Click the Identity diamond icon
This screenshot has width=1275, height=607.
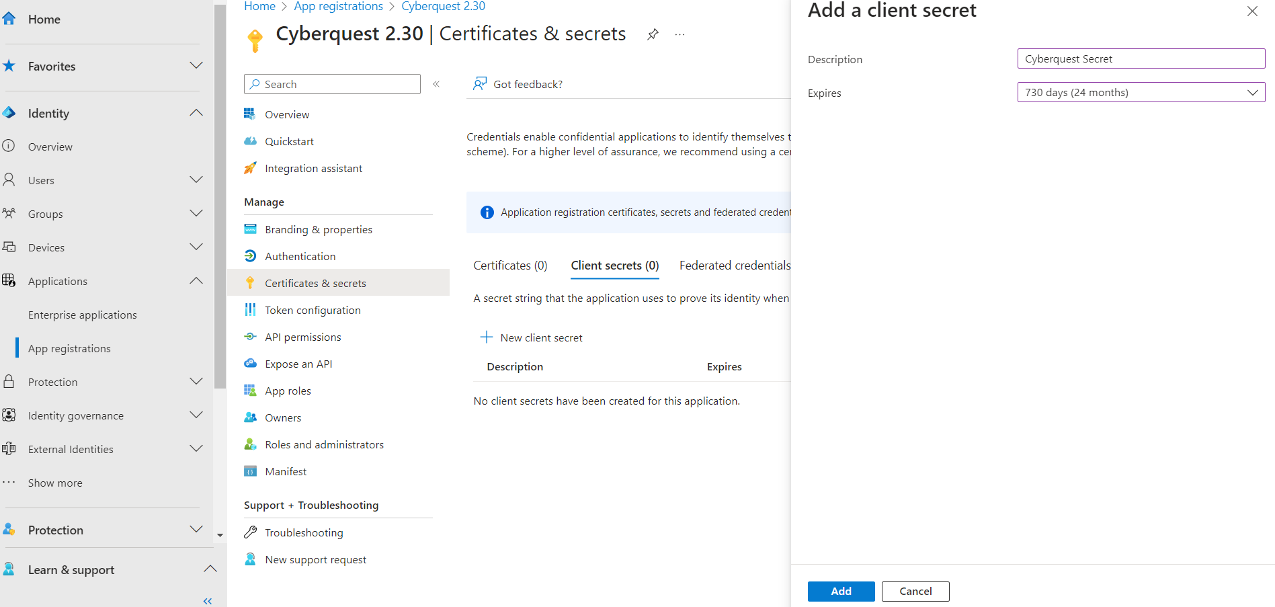click(x=9, y=113)
